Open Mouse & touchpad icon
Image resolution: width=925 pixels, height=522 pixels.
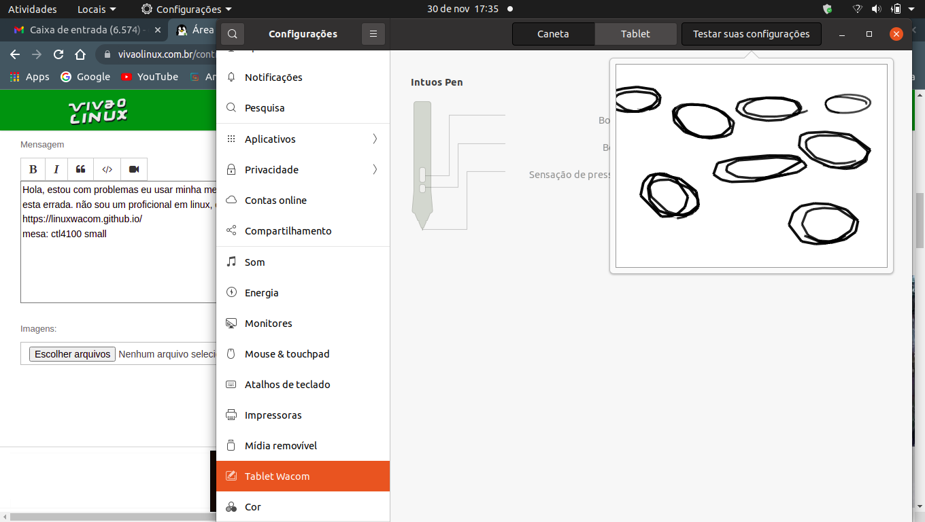click(231, 354)
